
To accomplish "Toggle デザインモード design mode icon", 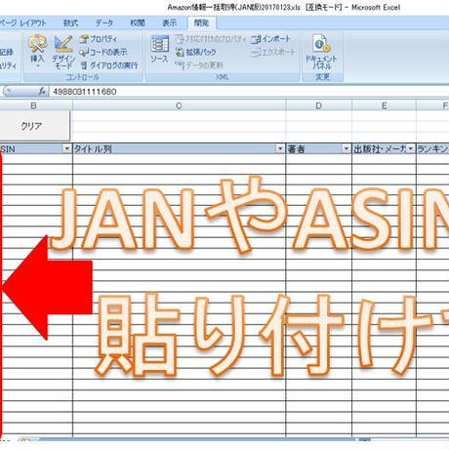I will 63,52.
